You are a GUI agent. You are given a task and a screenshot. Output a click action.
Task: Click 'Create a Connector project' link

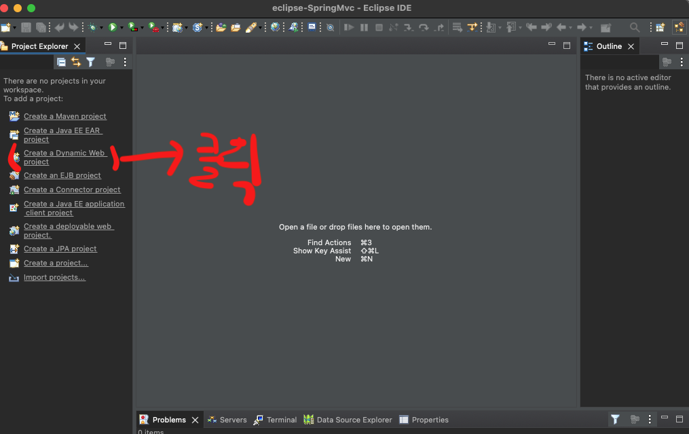pyautogui.click(x=72, y=189)
